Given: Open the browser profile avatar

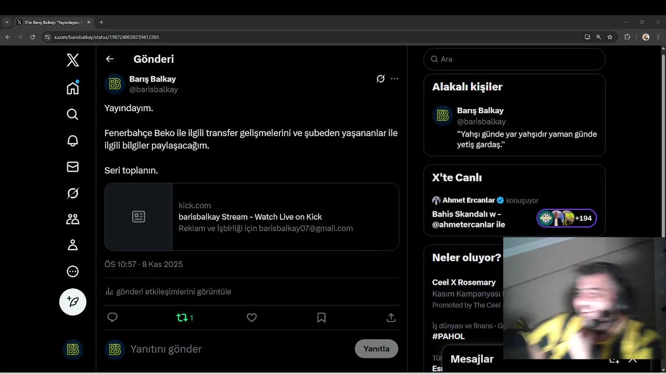Looking at the screenshot, I should [x=646, y=37].
